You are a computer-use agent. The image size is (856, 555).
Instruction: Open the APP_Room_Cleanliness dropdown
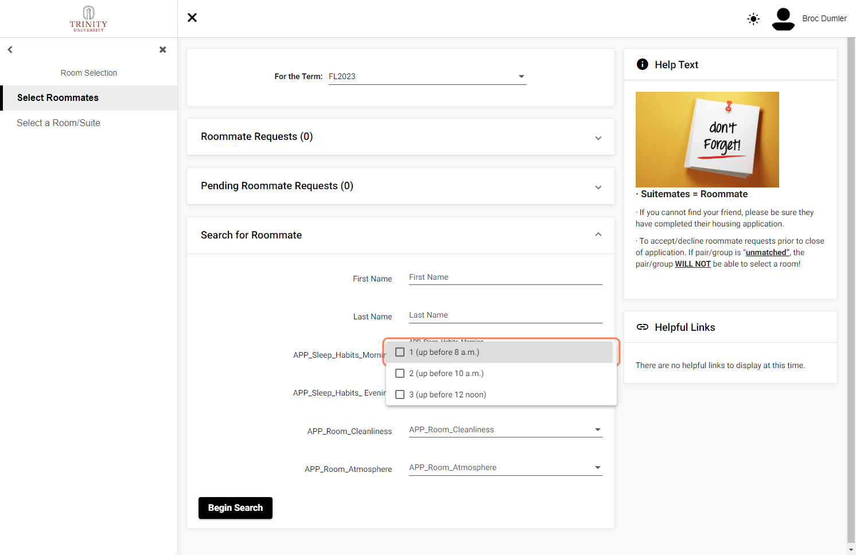click(505, 429)
